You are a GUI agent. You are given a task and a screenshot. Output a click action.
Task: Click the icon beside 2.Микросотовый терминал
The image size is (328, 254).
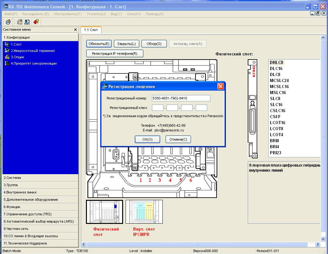[7, 51]
